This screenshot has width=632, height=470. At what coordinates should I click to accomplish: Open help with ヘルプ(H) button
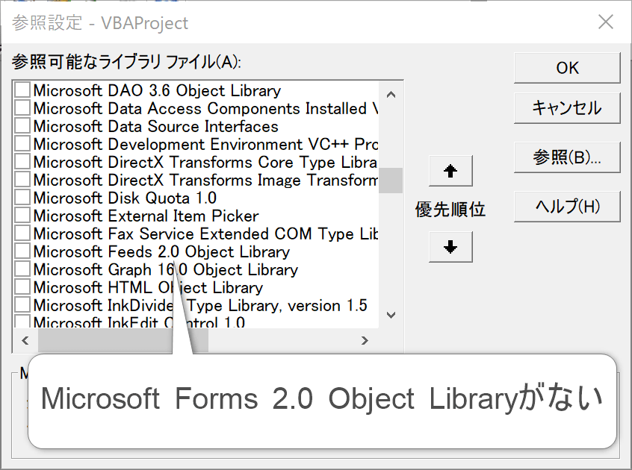(x=567, y=207)
